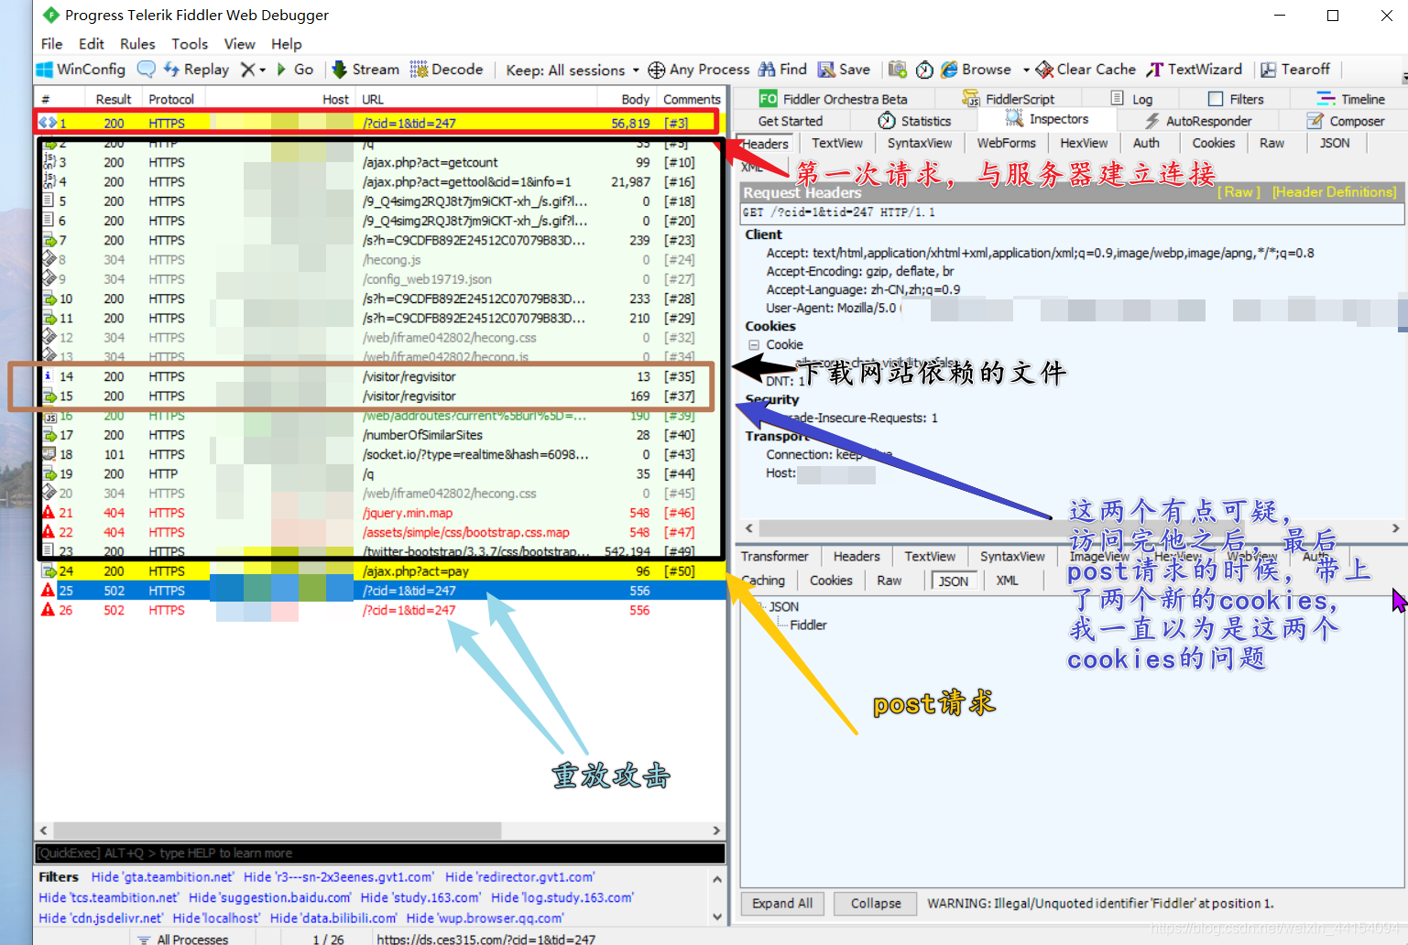Save sessions via Save button
This screenshot has height=945, width=1408.
click(844, 70)
